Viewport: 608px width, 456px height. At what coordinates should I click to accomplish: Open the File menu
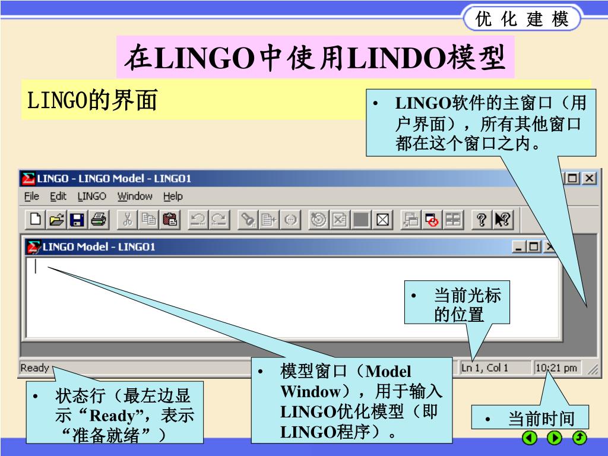point(31,196)
